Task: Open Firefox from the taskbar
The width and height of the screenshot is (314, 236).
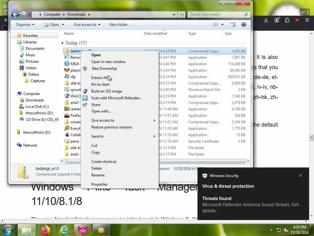Action: coord(45,230)
